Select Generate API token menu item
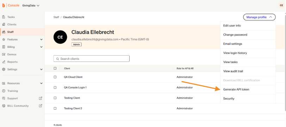This screenshot has width=286, height=127. pos(248,89)
